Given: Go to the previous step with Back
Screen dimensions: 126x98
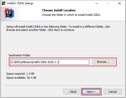Looking at the screenshot, I should (x=72, y=92).
